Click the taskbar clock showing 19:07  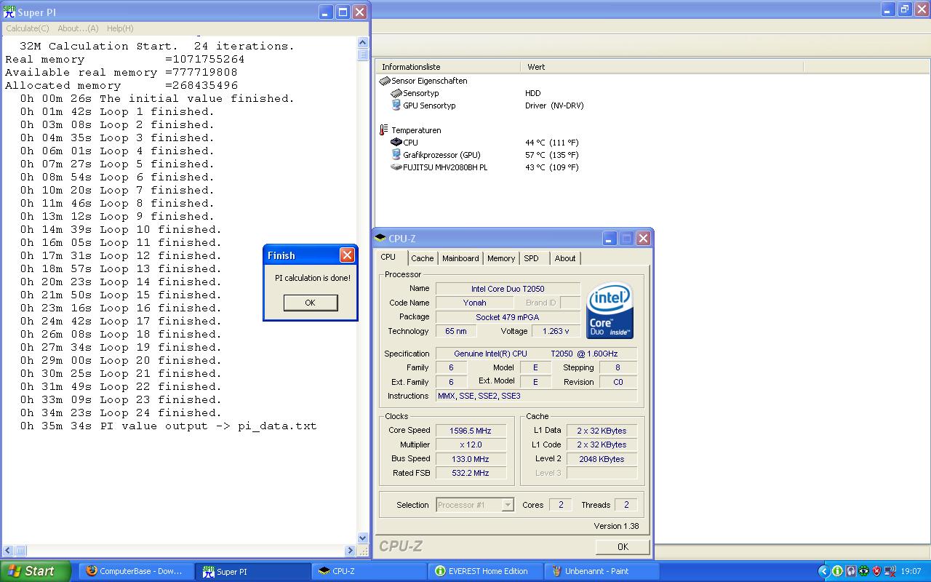click(911, 572)
